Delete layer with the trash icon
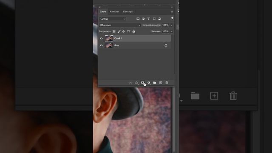 pos(167,82)
